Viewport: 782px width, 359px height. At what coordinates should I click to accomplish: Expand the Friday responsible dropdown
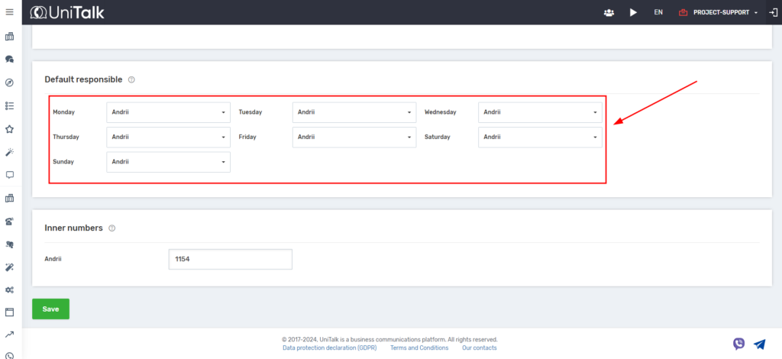(x=354, y=137)
